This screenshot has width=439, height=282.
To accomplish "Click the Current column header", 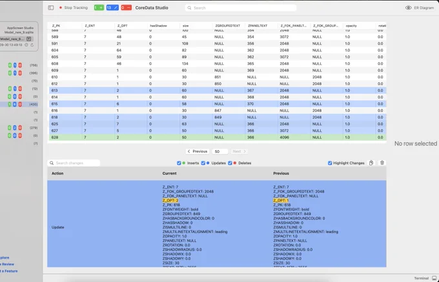I will pyautogui.click(x=169, y=174).
